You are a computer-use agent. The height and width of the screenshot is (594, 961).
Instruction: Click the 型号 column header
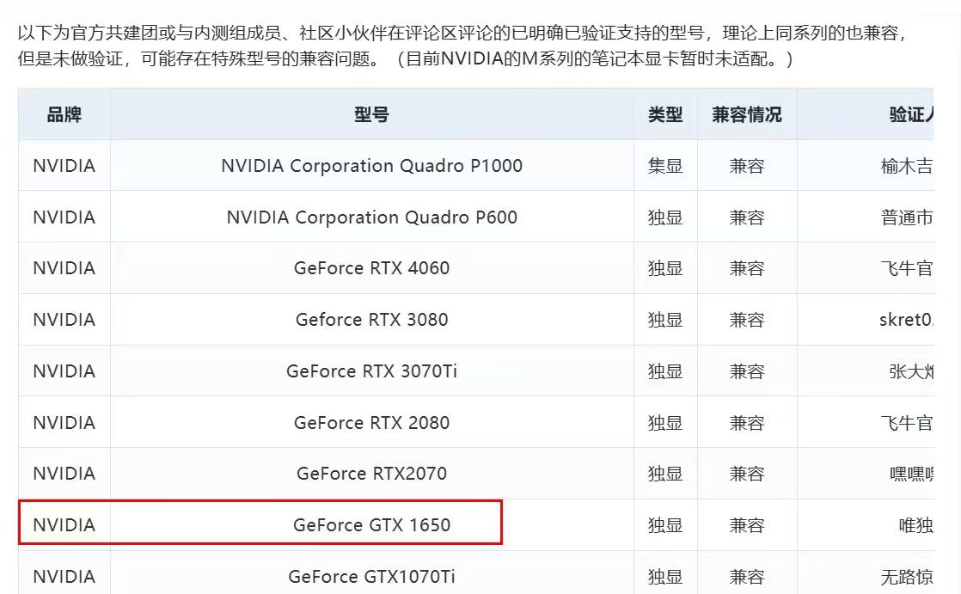tap(371, 114)
